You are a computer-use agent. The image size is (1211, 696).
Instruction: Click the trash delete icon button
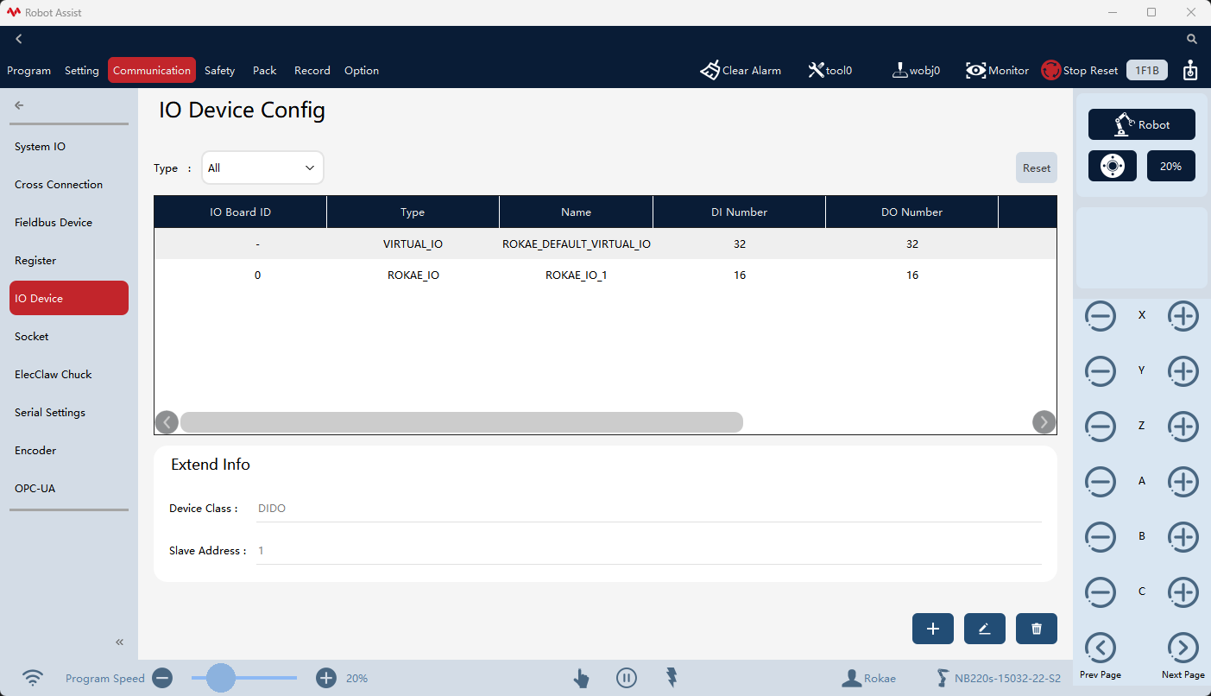pyautogui.click(x=1037, y=629)
